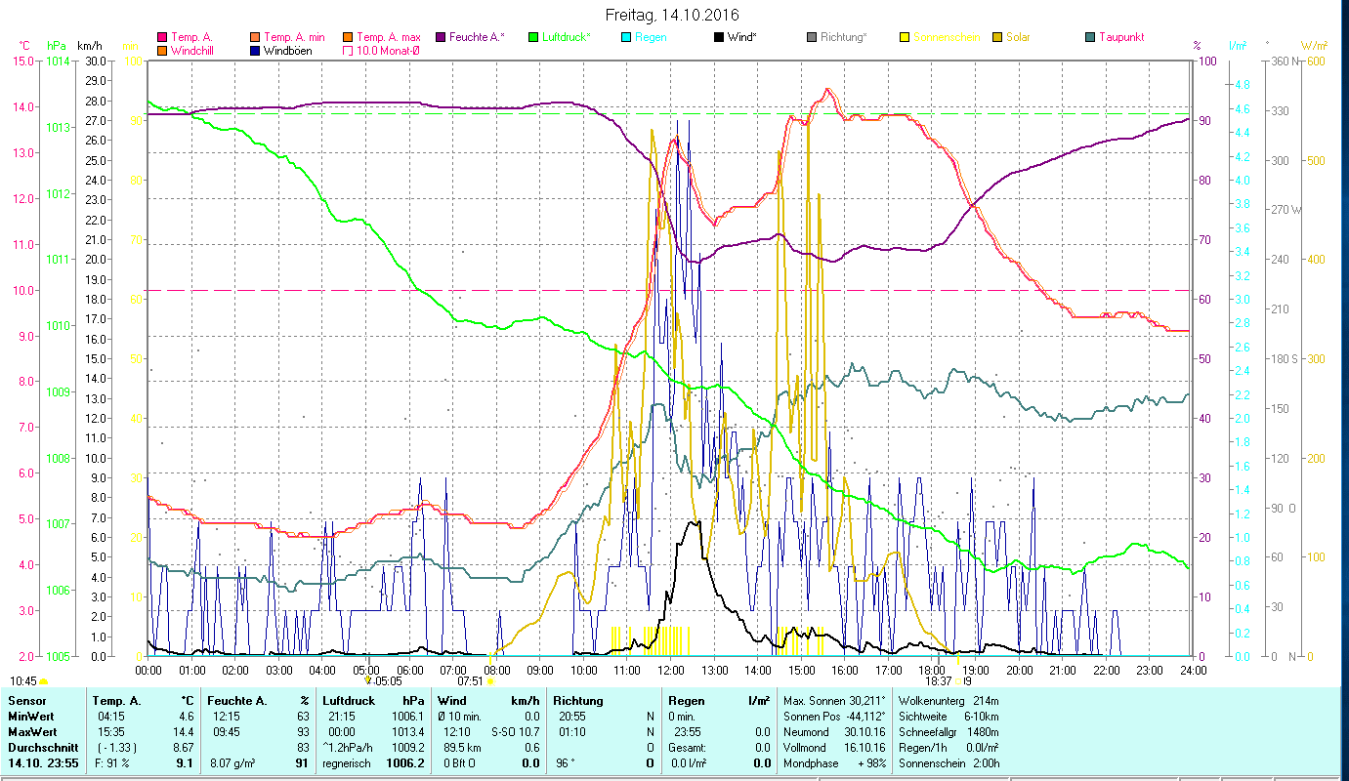1349x781 pixels.
Task: Click the chart title Freitag, 14.10.2016
Action: pos(673,16)
